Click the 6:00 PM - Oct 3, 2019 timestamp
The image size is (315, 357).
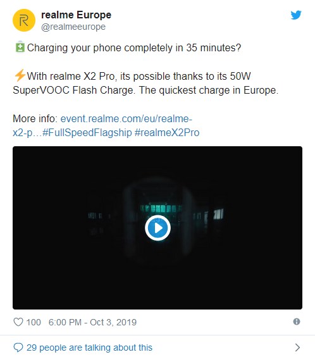(x=92, y=322)
